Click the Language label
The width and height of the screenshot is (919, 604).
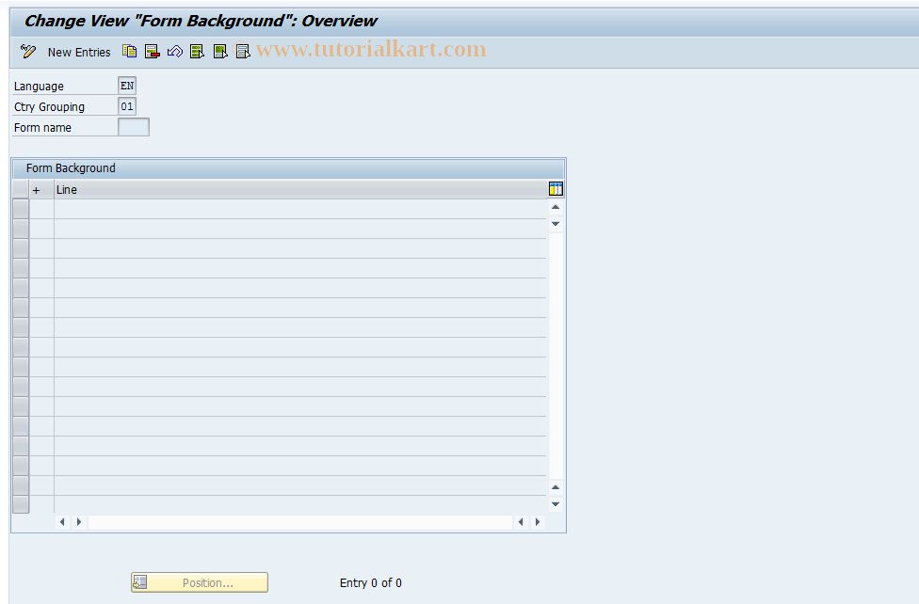(39, 87)
